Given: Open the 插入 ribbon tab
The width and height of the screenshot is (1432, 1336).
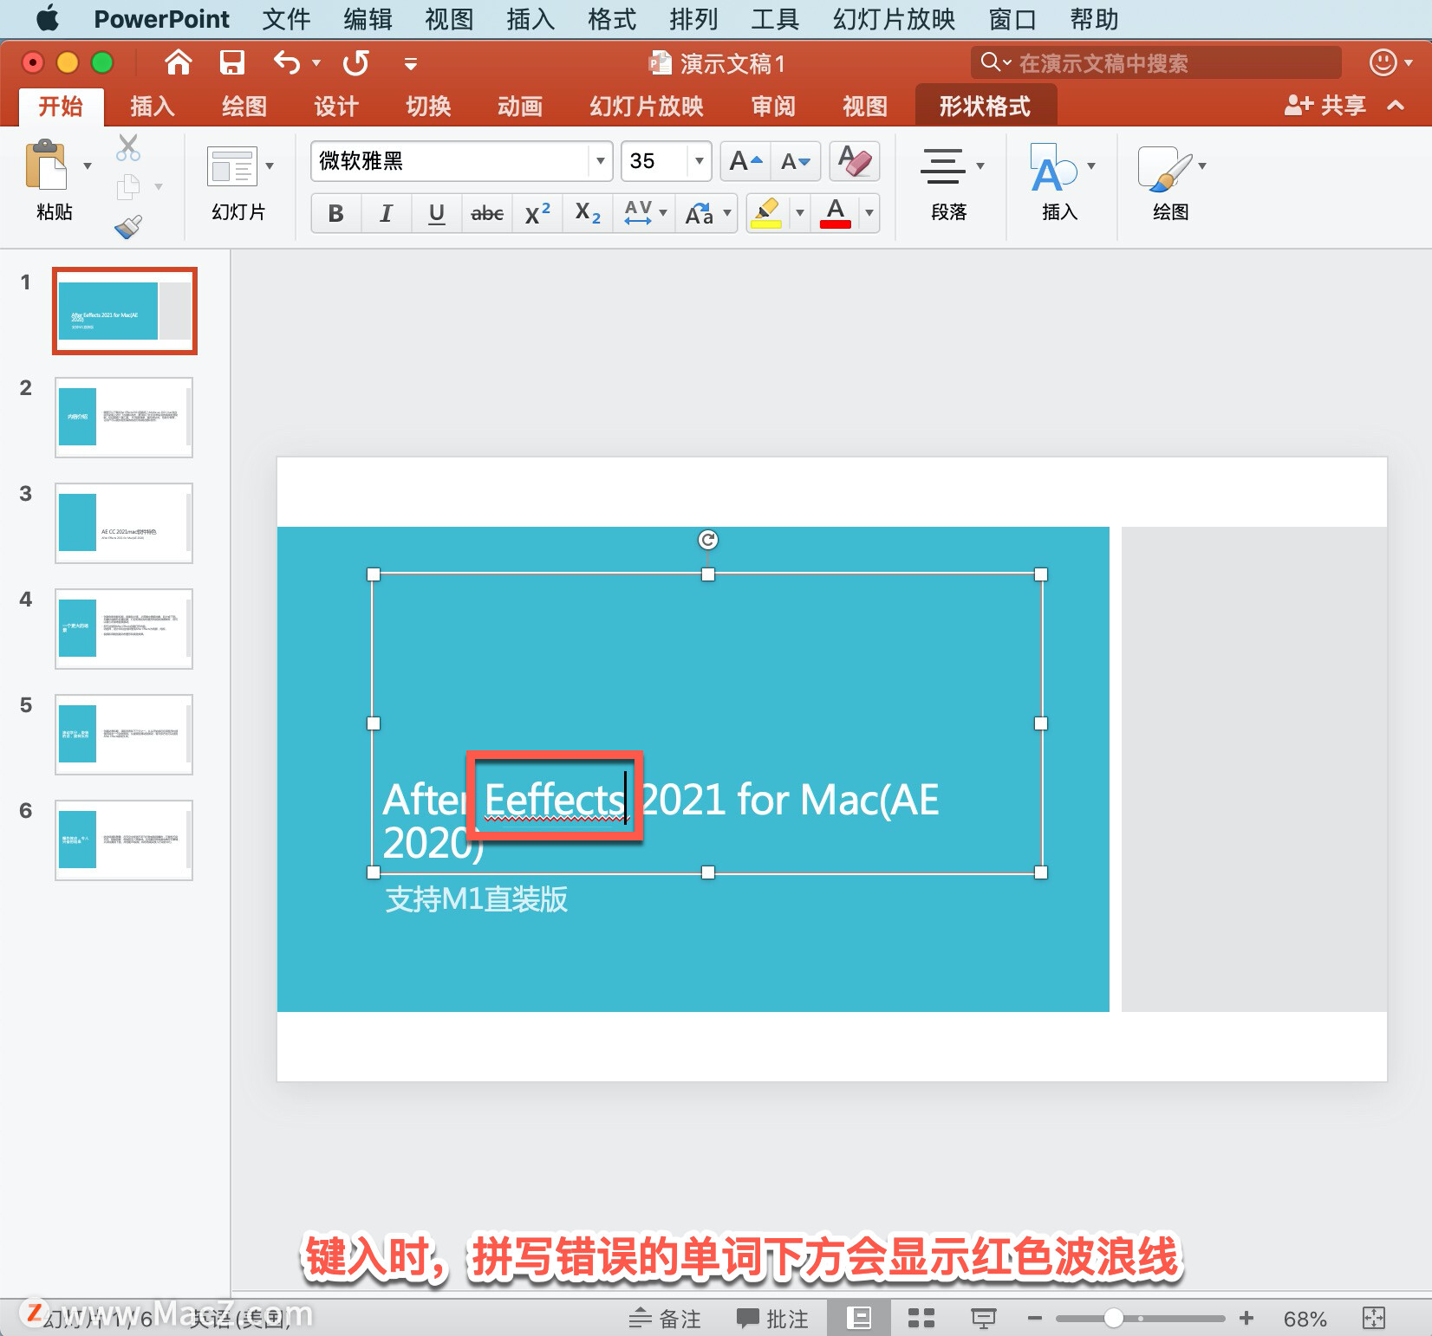Looking at the screenshot, I should click(x=153, y=107).
